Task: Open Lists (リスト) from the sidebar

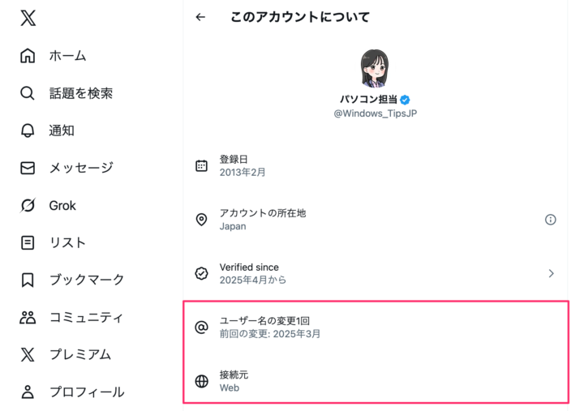Action: pos(67,242)
